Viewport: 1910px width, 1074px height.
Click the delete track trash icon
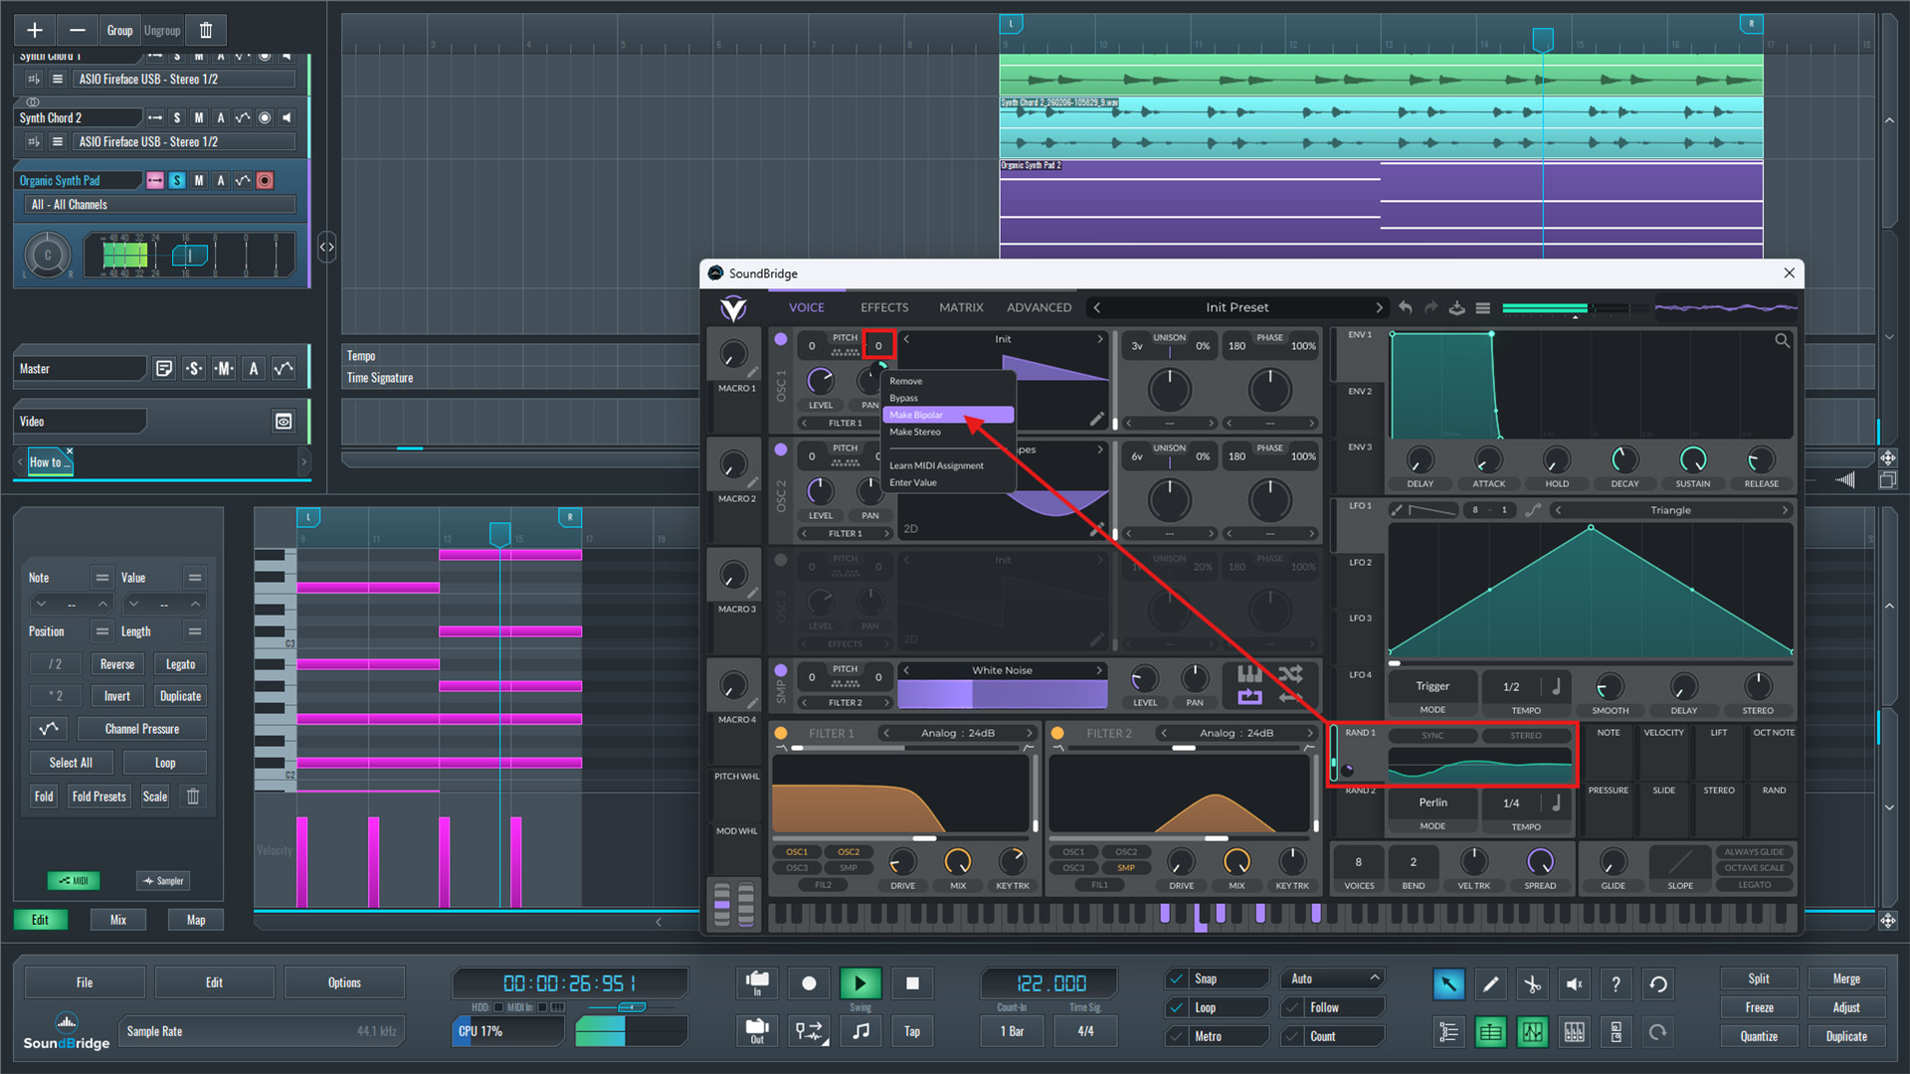click(x=206, y=30)
